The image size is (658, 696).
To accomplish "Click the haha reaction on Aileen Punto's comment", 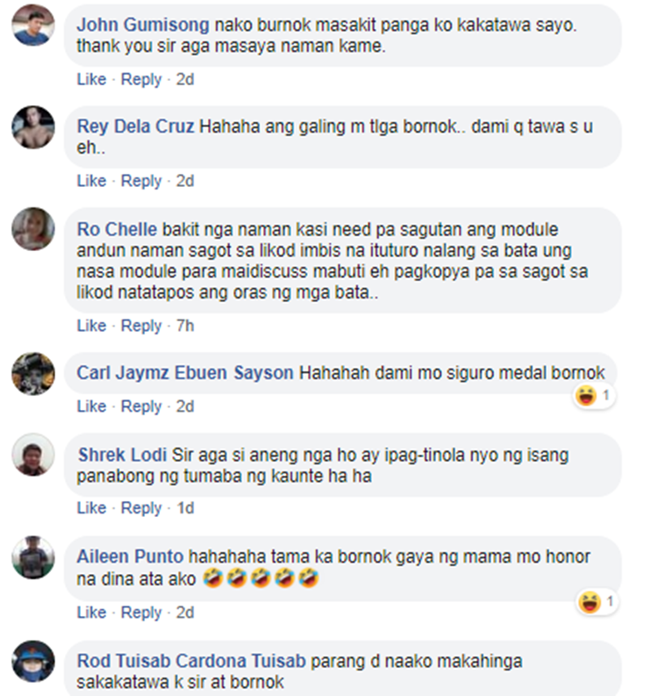I will point(597,602).
